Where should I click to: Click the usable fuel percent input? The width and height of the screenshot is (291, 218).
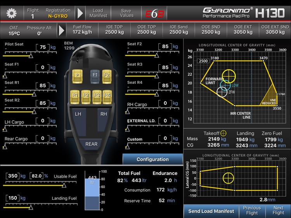pyautogui.click(x=36, y=176)
